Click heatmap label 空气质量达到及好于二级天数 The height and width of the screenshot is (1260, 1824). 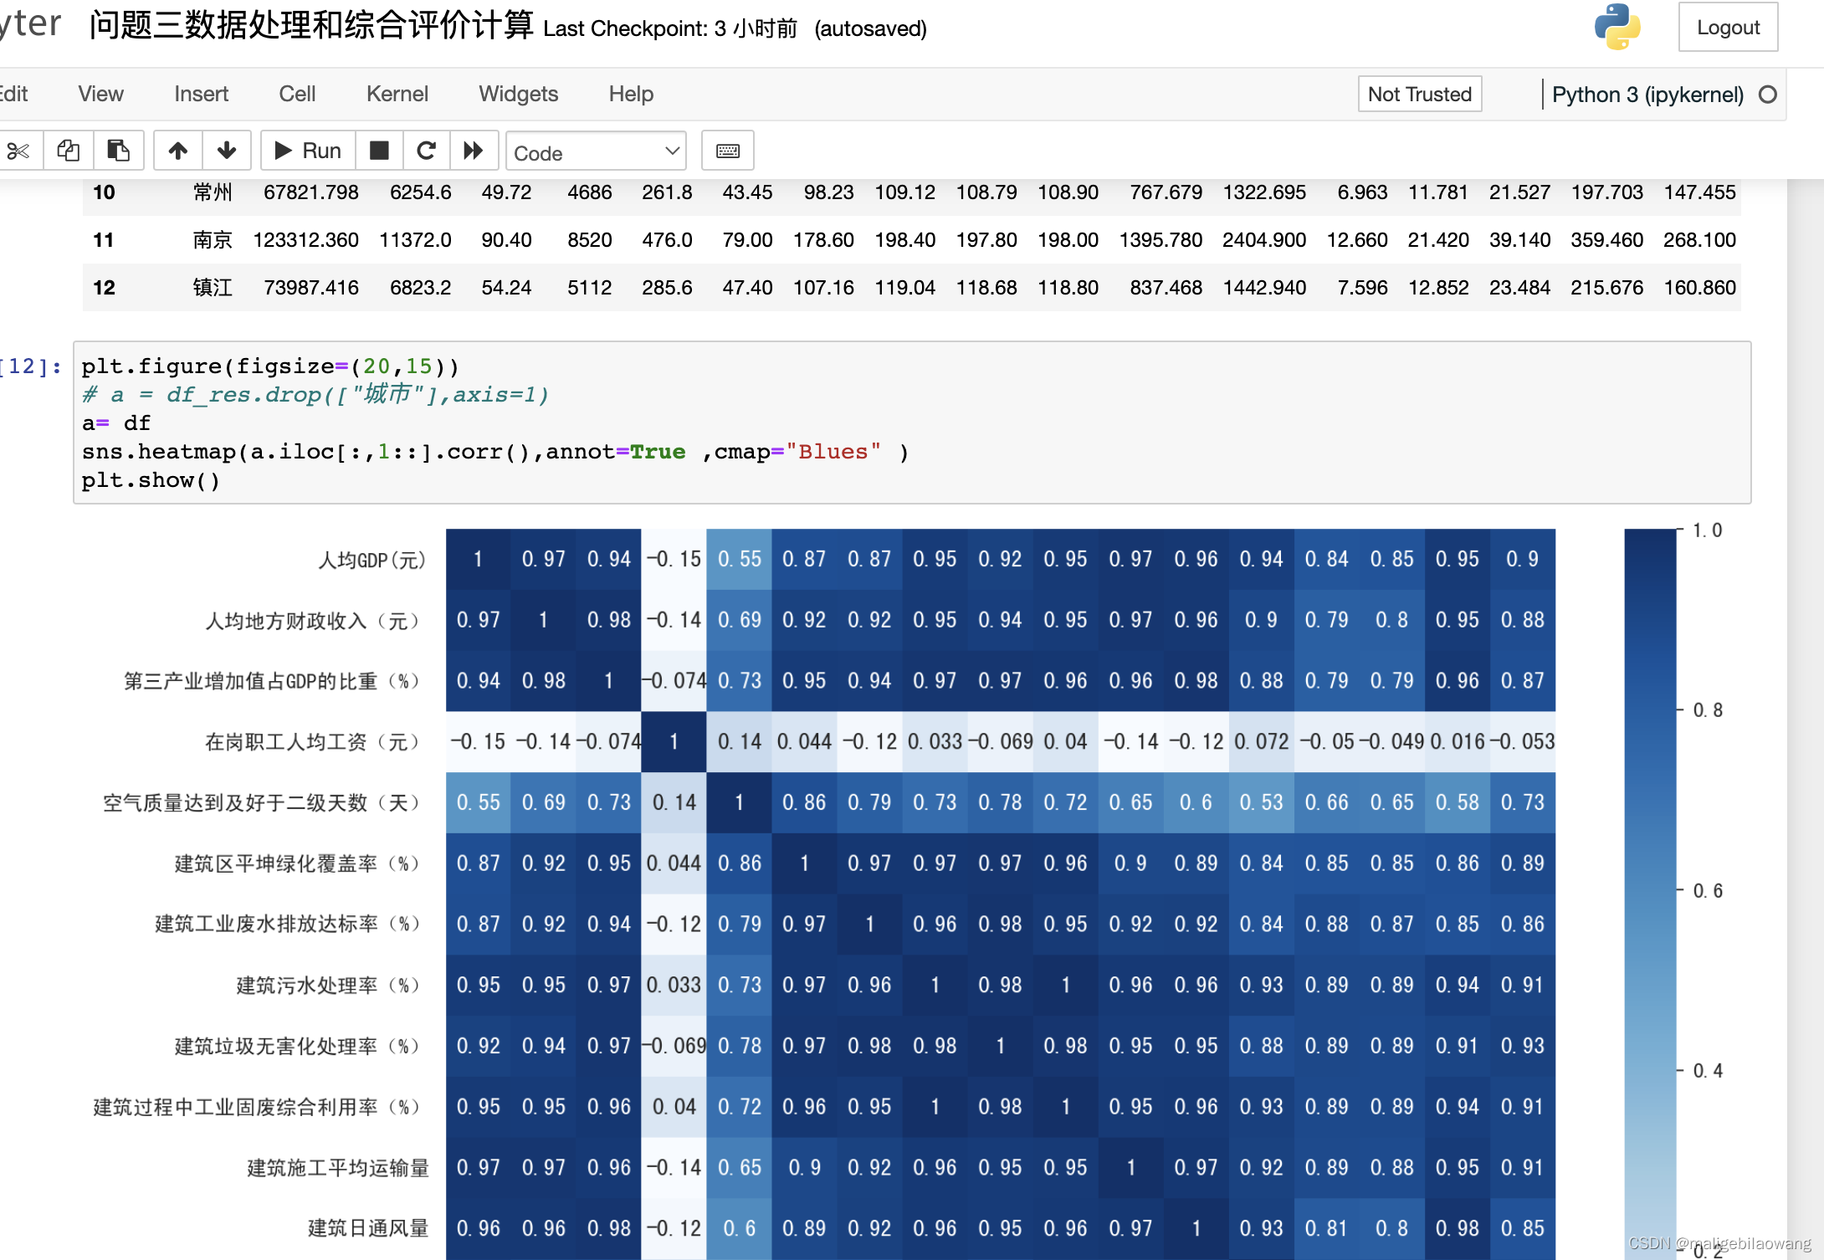pos(263,803)
